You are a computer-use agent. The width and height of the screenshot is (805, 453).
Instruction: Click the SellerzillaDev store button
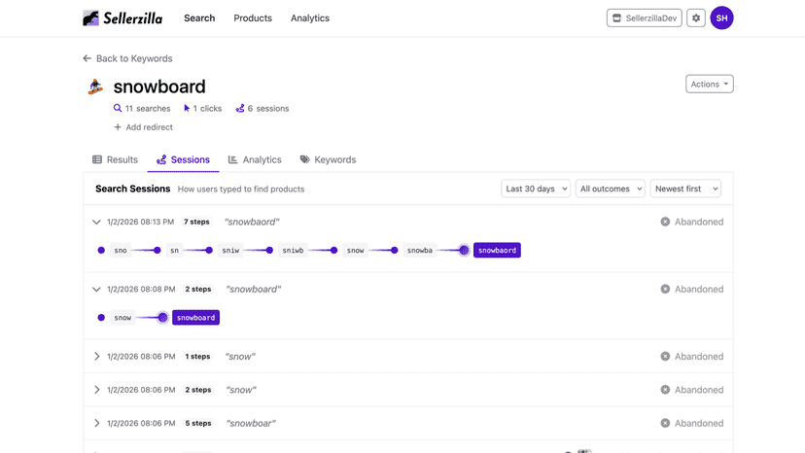click(x=644, y=17)
